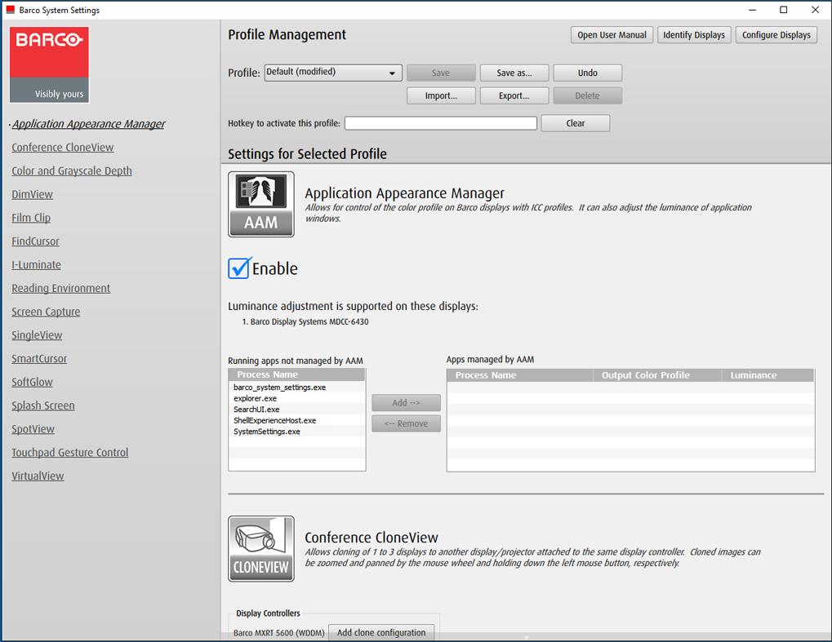The width and height of the screenshot is (832, 642).
Task: Minimize the Barco System Settings window
Action: pyautogui.click(x=753, y=10)
